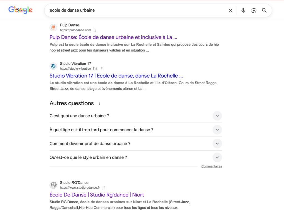Click the Google logo
This screenshot has height=215, width=284.
pos(20,10)
